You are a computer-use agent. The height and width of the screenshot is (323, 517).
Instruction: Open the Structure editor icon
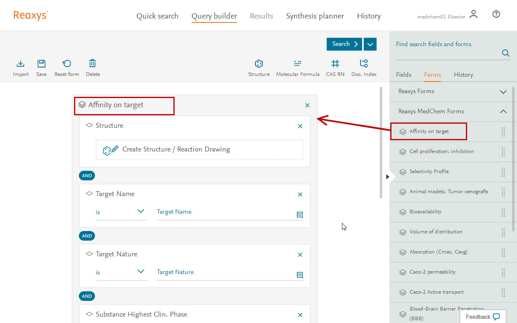[259, 64]
